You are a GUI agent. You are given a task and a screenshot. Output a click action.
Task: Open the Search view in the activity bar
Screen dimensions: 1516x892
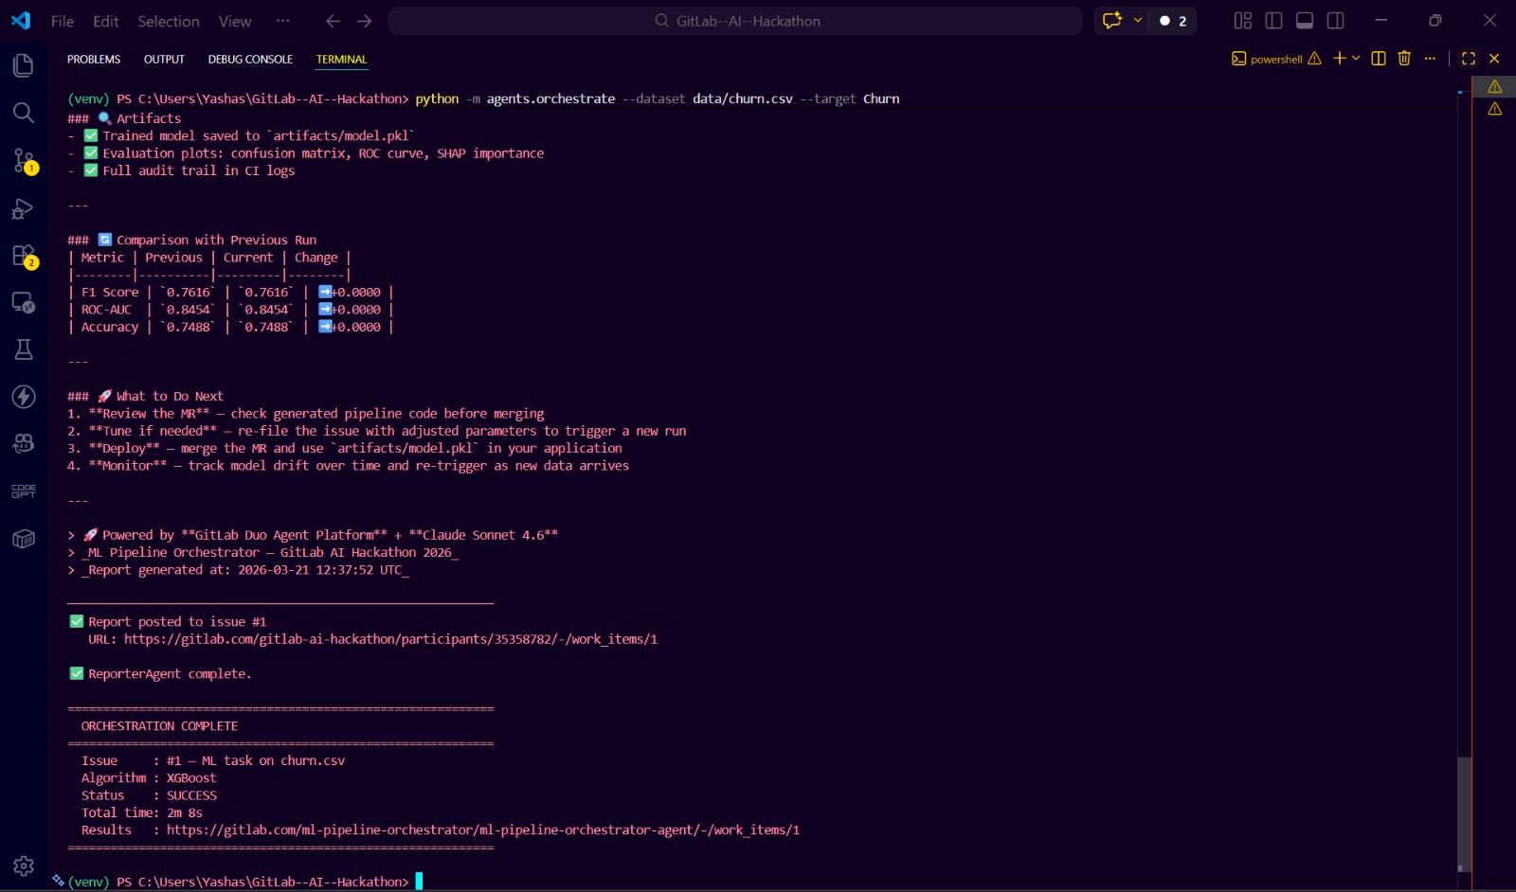point(24,113)
